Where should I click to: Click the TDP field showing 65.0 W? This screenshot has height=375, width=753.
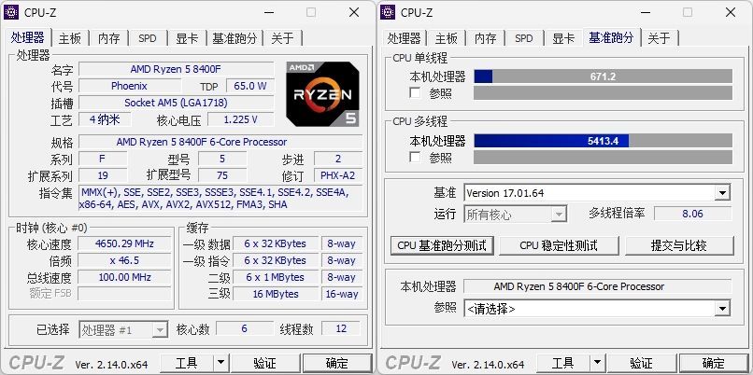[x=250, y=86]
